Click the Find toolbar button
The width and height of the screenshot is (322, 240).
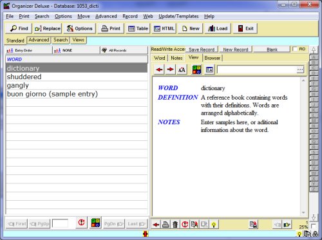pos(19,28)
